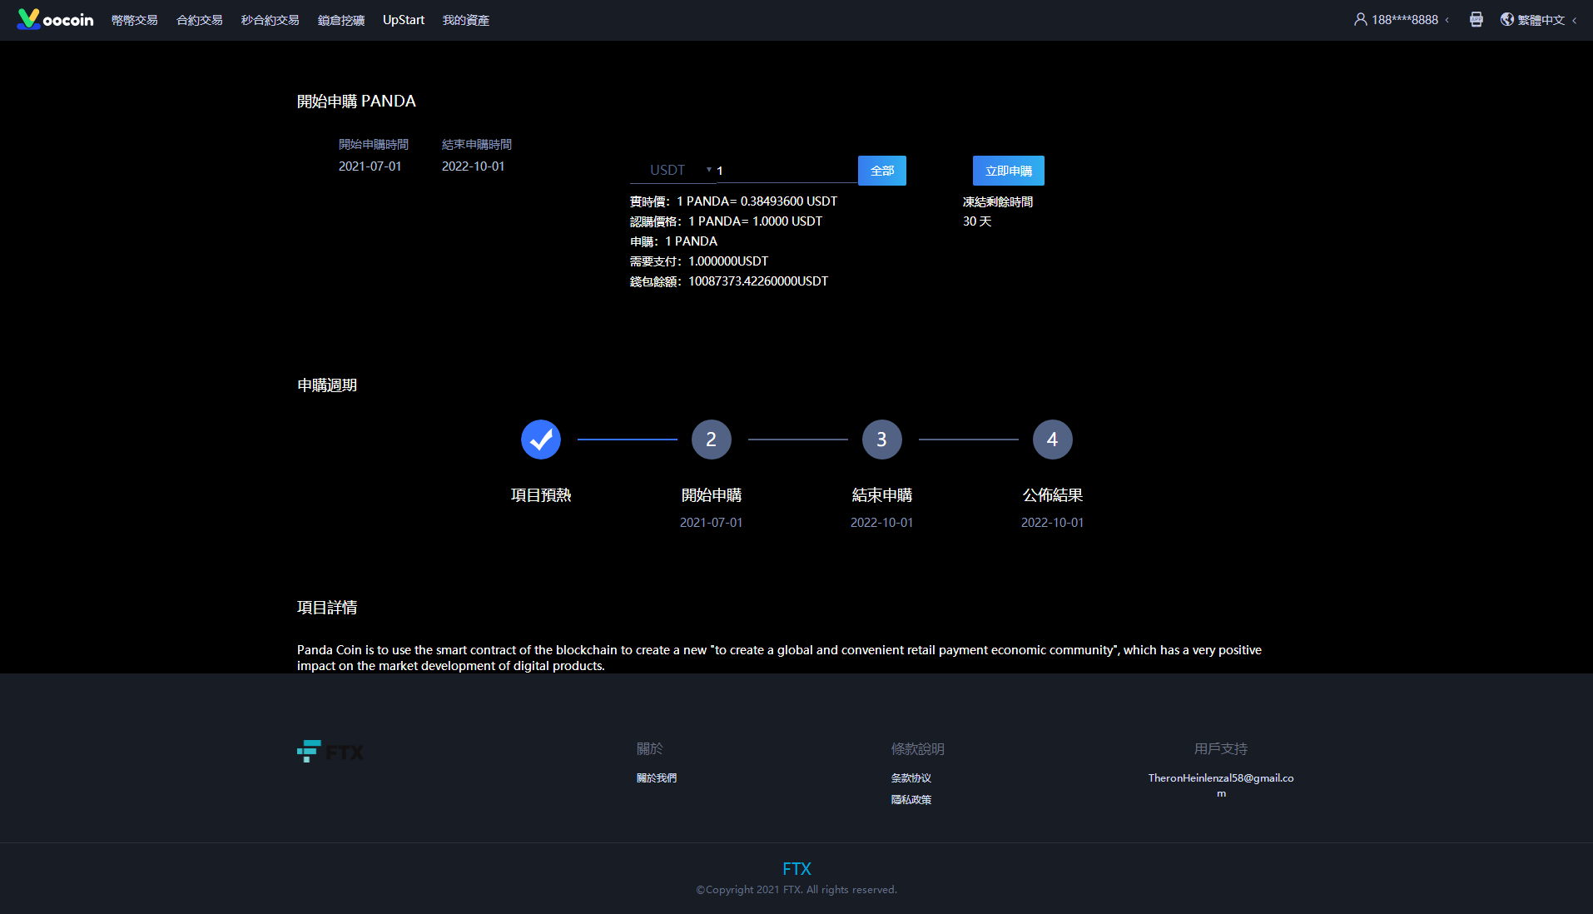Expand the 繁體中文 language selector
This screenshot has width=1593, height=914.
[x=1541, y=20]
